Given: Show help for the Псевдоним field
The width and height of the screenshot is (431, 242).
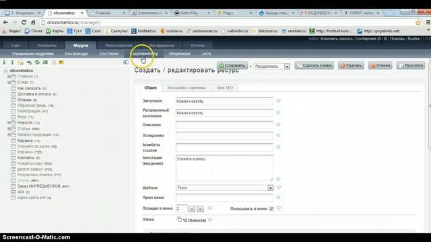Looking at the screenshot, I should click(278, 135).
